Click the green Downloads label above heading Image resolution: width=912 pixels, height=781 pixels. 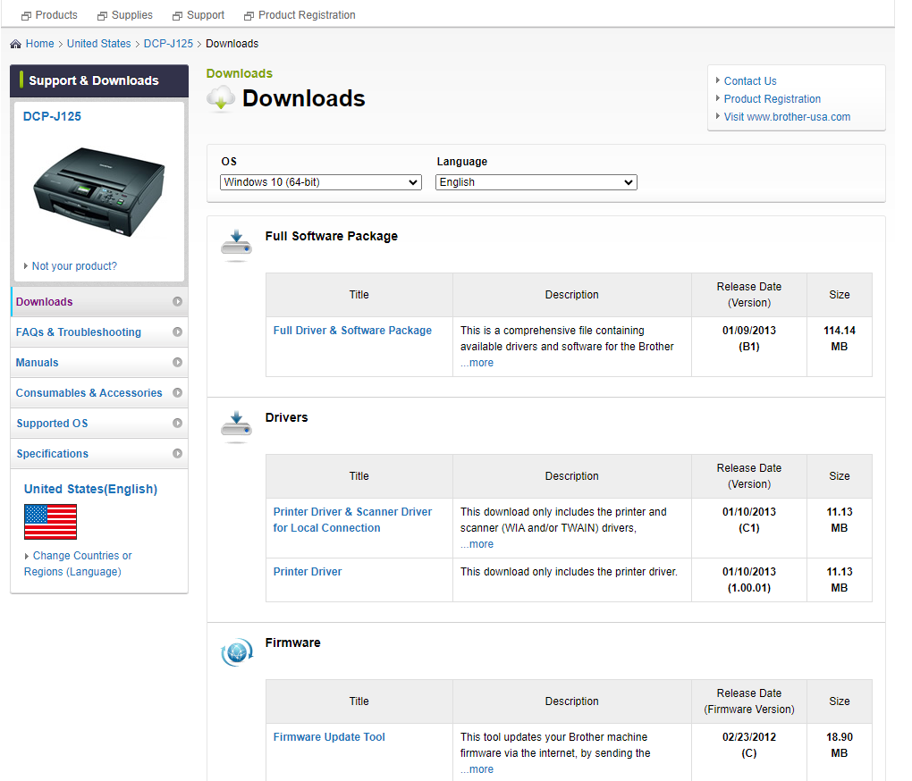pos(239,73)
